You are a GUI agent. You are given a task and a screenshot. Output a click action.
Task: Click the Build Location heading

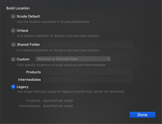pos(18,8)
